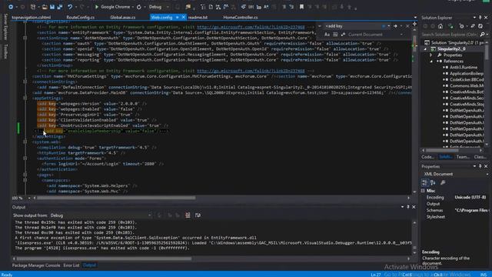Pin the Solution Explorer panel
This screenshot has height=277, width=492.
point(480,18)
